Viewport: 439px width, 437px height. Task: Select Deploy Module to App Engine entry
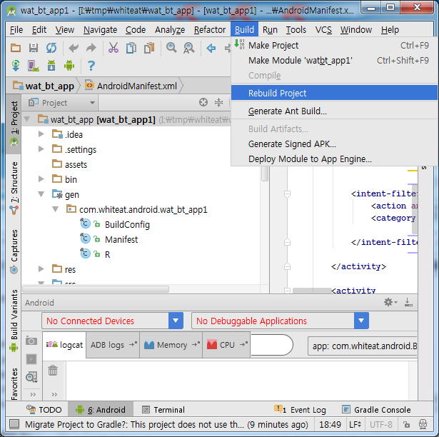pyautogui.click(x=334, y=159)
